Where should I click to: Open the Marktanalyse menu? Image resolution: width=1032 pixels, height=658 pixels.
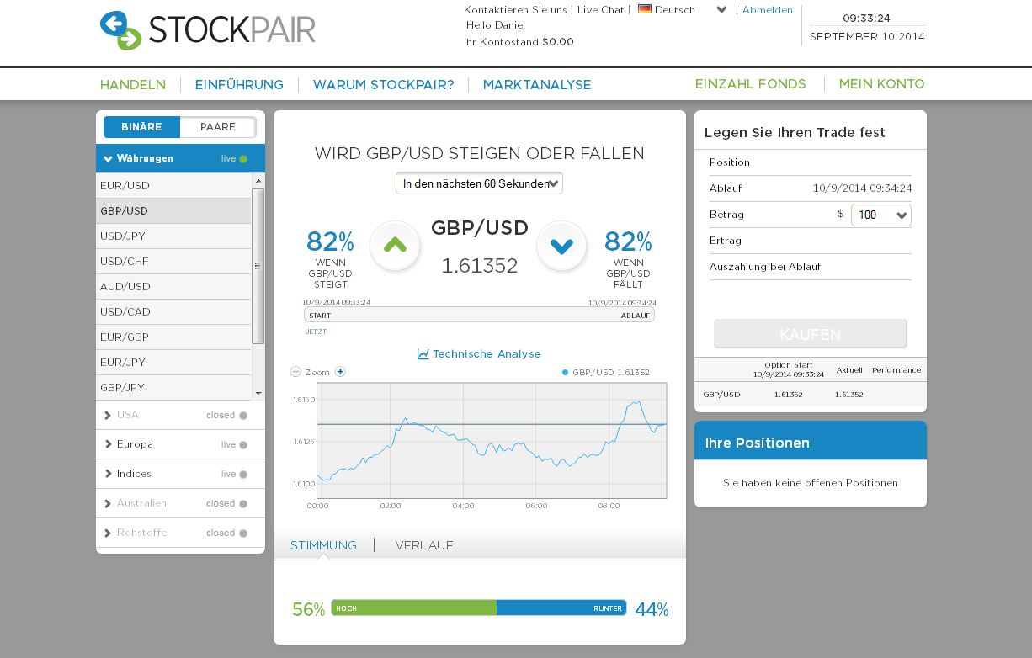point(537,85)
